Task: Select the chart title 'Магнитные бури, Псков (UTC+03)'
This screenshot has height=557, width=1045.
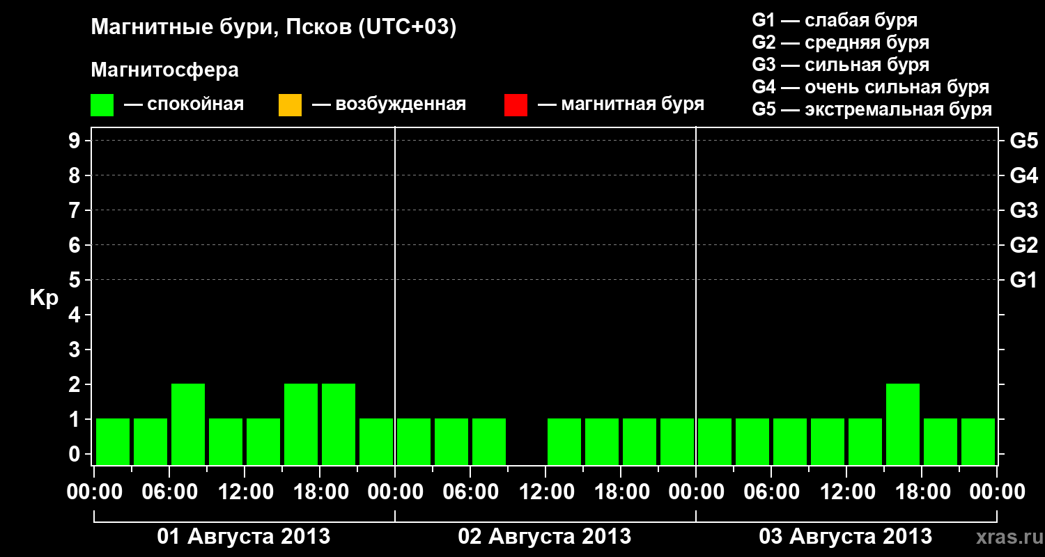Action: click(x=274, y=28)
